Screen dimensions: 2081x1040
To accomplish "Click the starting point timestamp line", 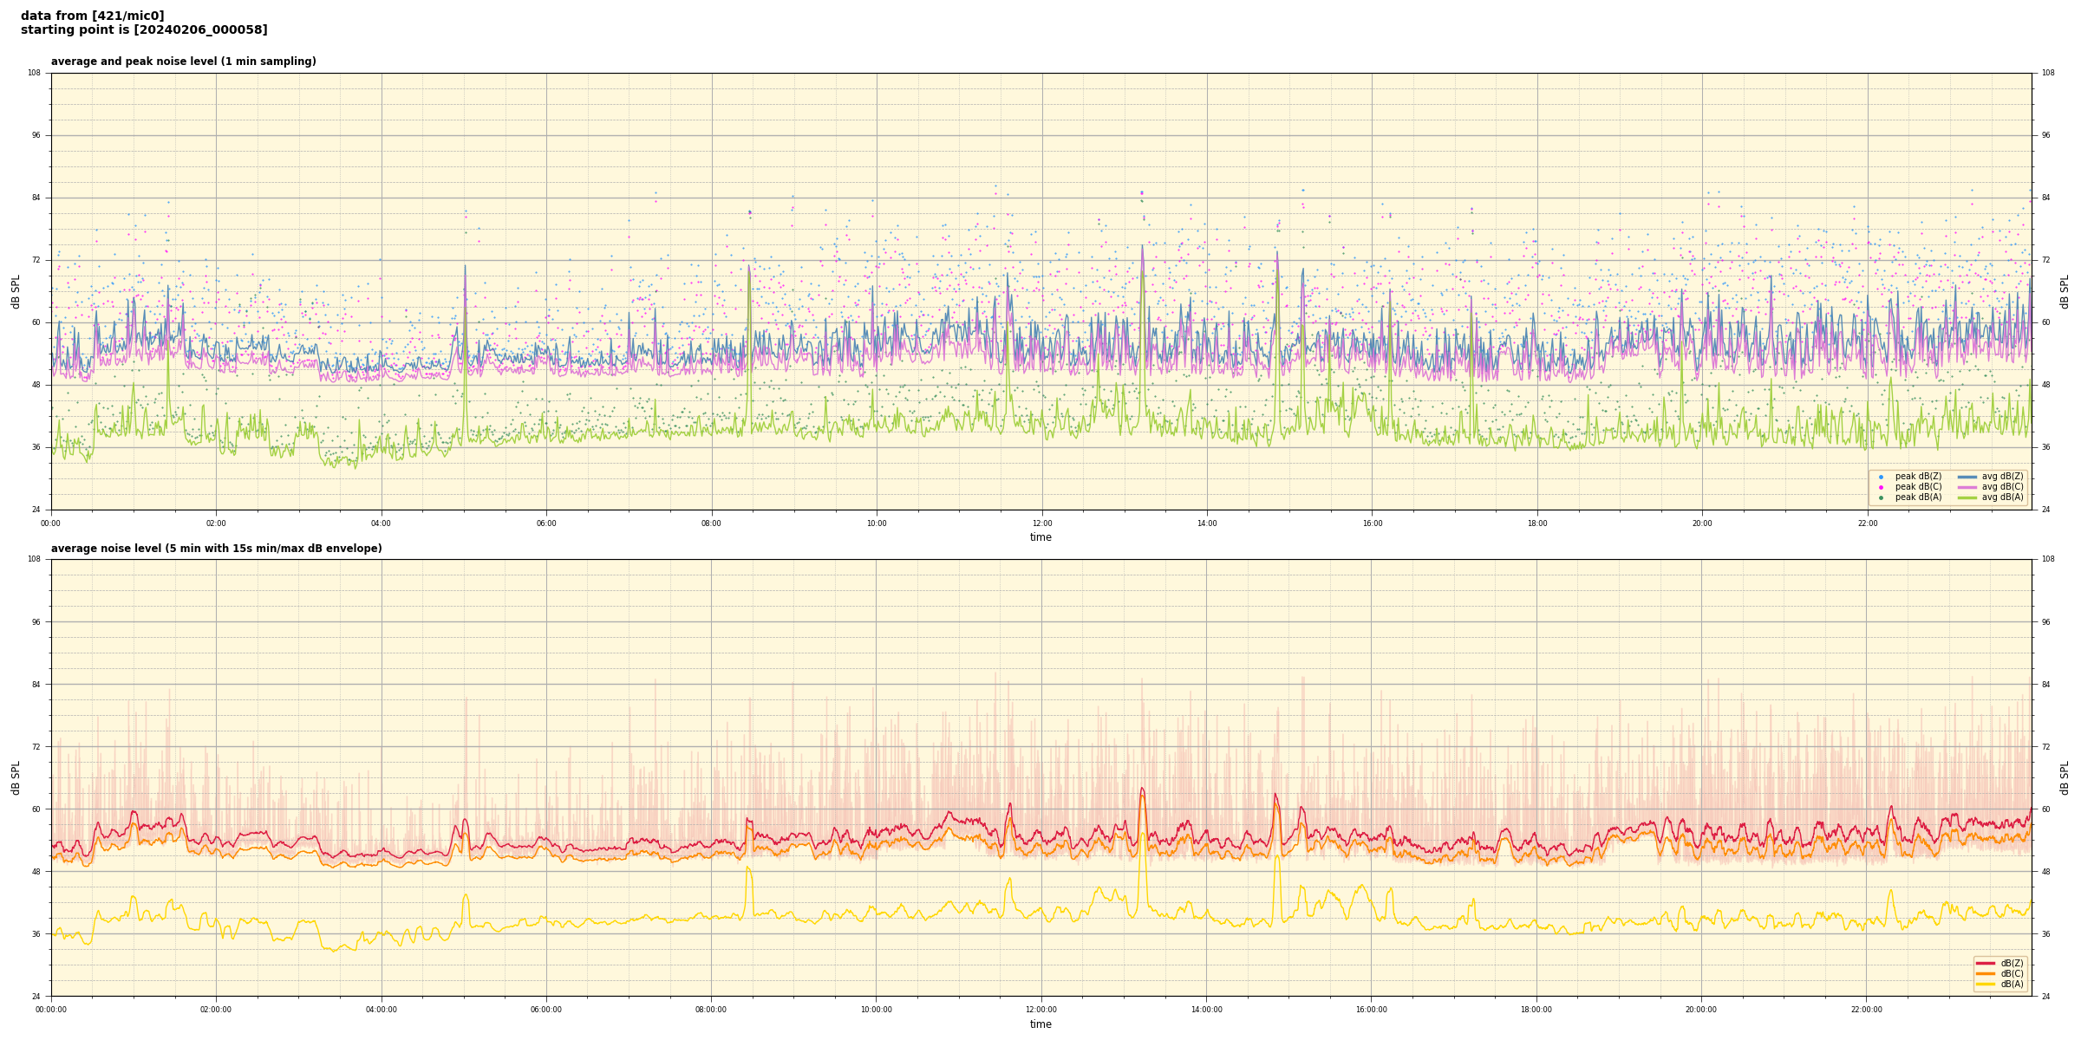I will tap(144, 30).
